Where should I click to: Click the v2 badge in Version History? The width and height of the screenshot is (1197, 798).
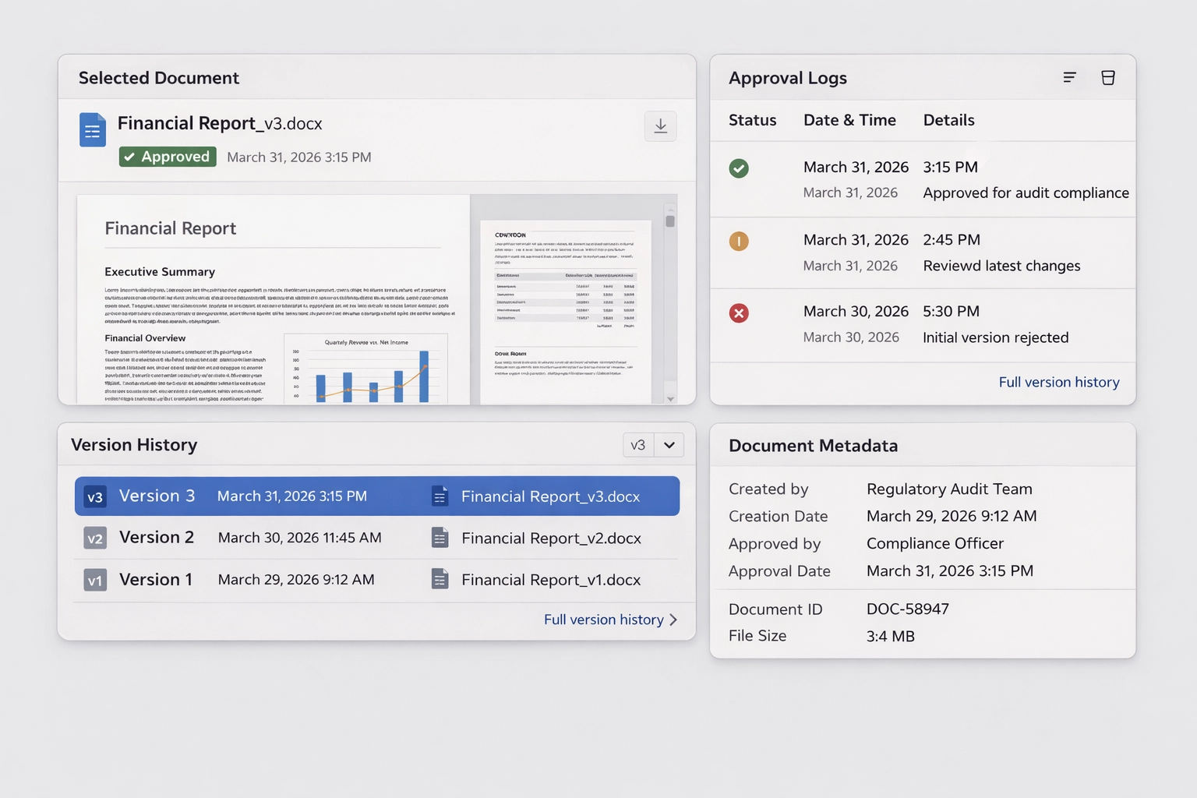tap(95, 538)
